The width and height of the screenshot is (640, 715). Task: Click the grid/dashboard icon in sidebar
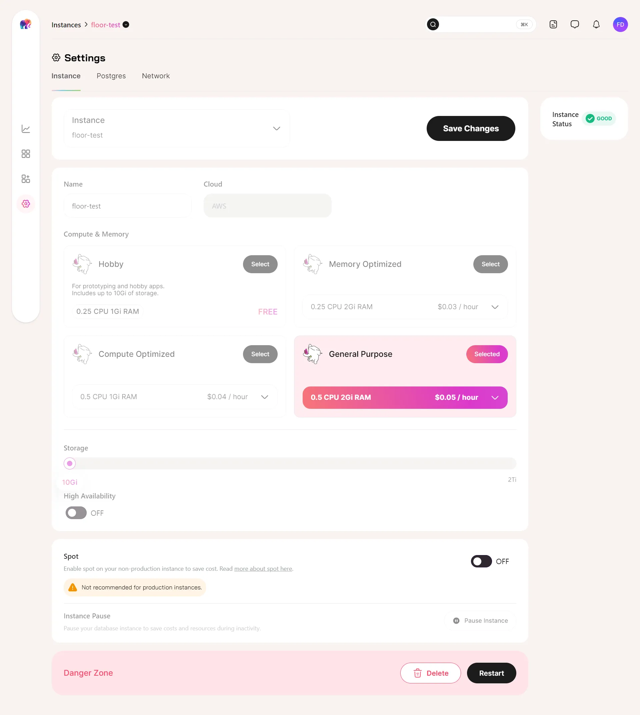click(25, 154)
